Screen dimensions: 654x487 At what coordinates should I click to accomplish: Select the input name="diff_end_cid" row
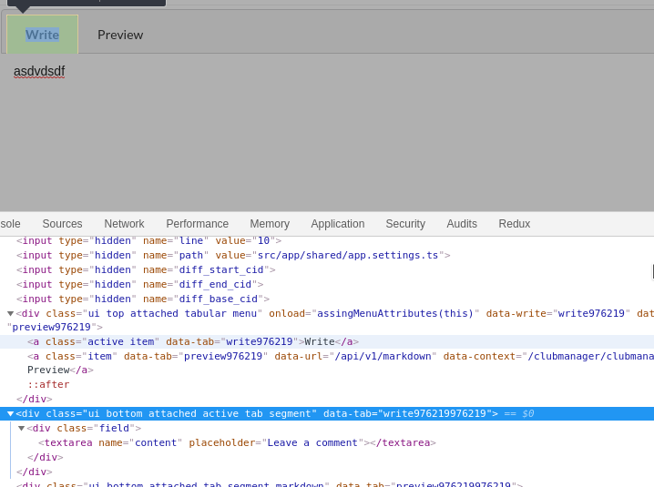click(139, 284)
